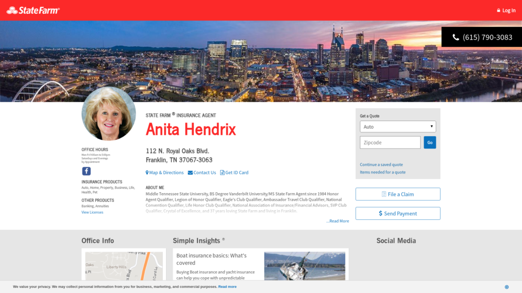Open the boat insurance basics article
Screen dimensions: 522x293
coord(211,259)
